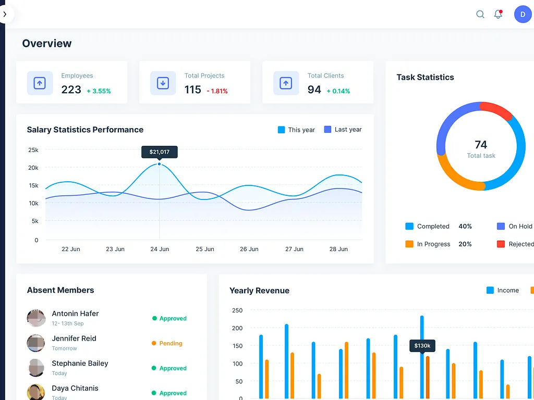Screen dimensions: 534x400
Task: Click the + 3.55% employees change
Action: point(99,91)
